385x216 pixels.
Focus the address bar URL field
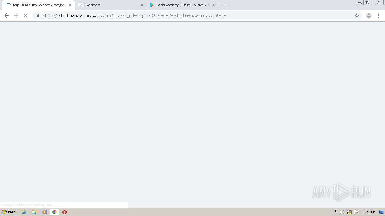pos(197,16)
